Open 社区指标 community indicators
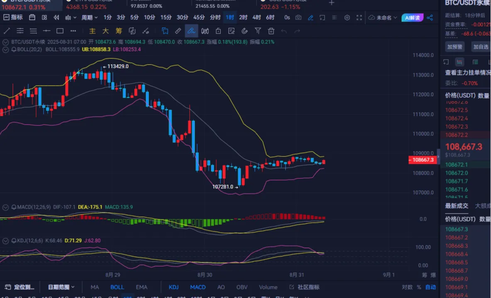Viewport: 491px width, 298px height. [304, 287]
